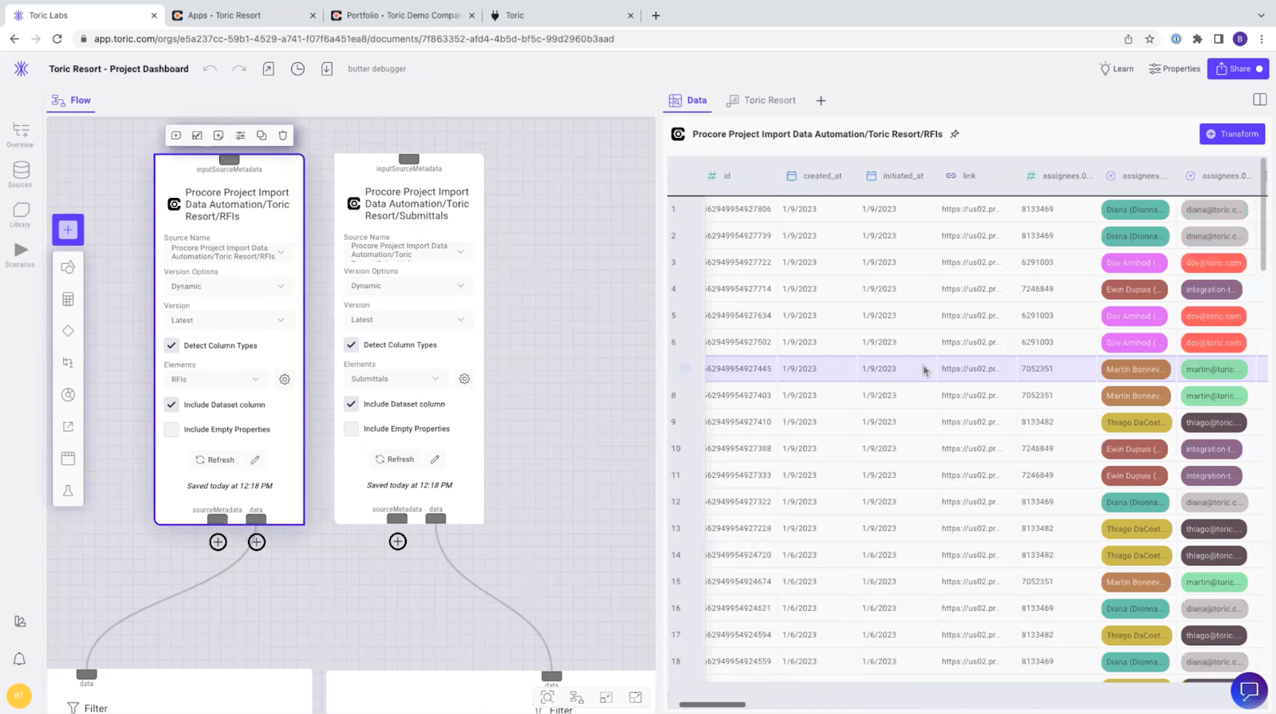Expand the RFIs Elements dropdown
Image resolution: width=1276 pixels, height=714 pixels.
tap(215, 380)
